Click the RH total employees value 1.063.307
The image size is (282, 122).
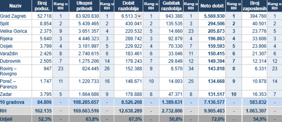[x=254, y=111]
